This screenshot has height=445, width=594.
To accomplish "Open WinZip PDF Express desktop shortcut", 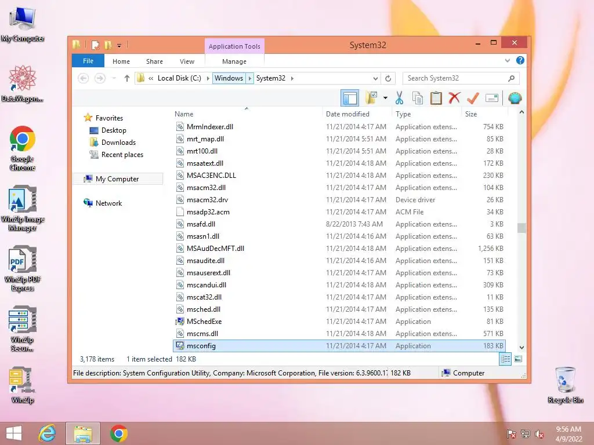I will click(23, 269).
